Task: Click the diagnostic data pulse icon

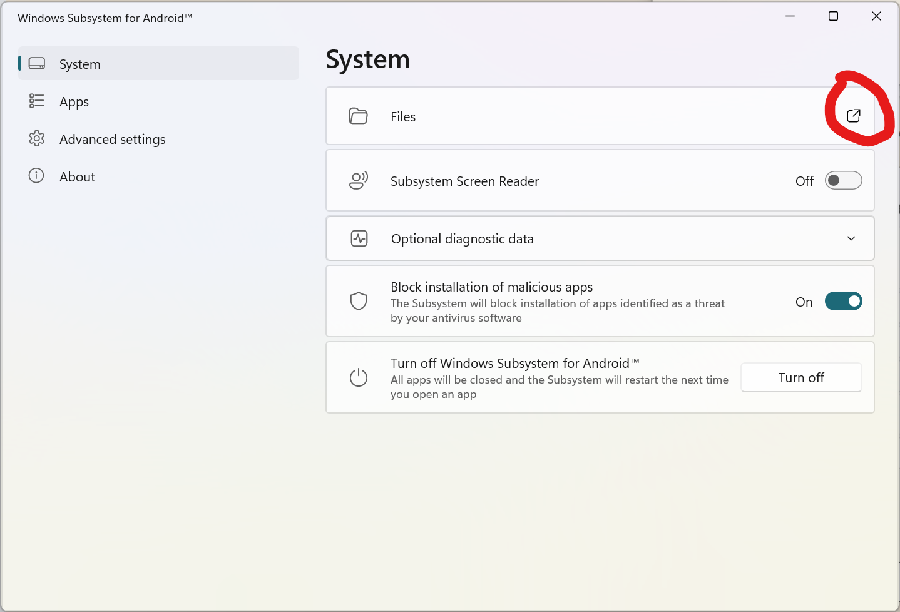Action: pos(359,238)
